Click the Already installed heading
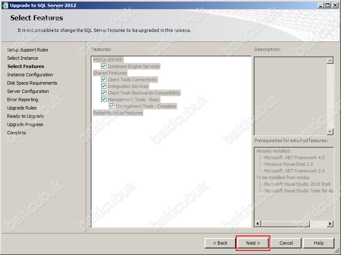341x255 pixels. click(274, 151)
